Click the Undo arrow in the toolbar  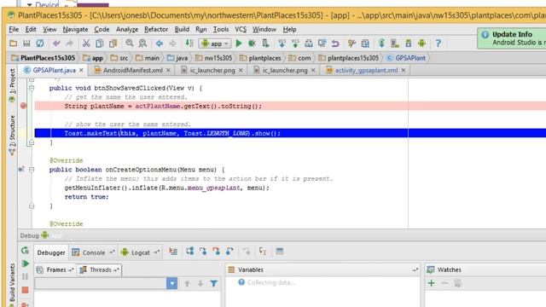[x=56, y=43]
